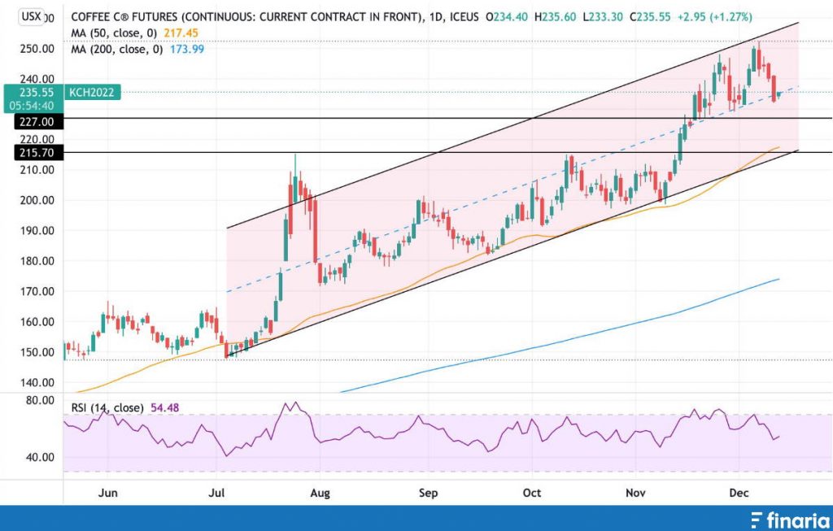Click the 05:54:40 countdown timer
The width and height of the screenshot is (833, 531).
33,106
